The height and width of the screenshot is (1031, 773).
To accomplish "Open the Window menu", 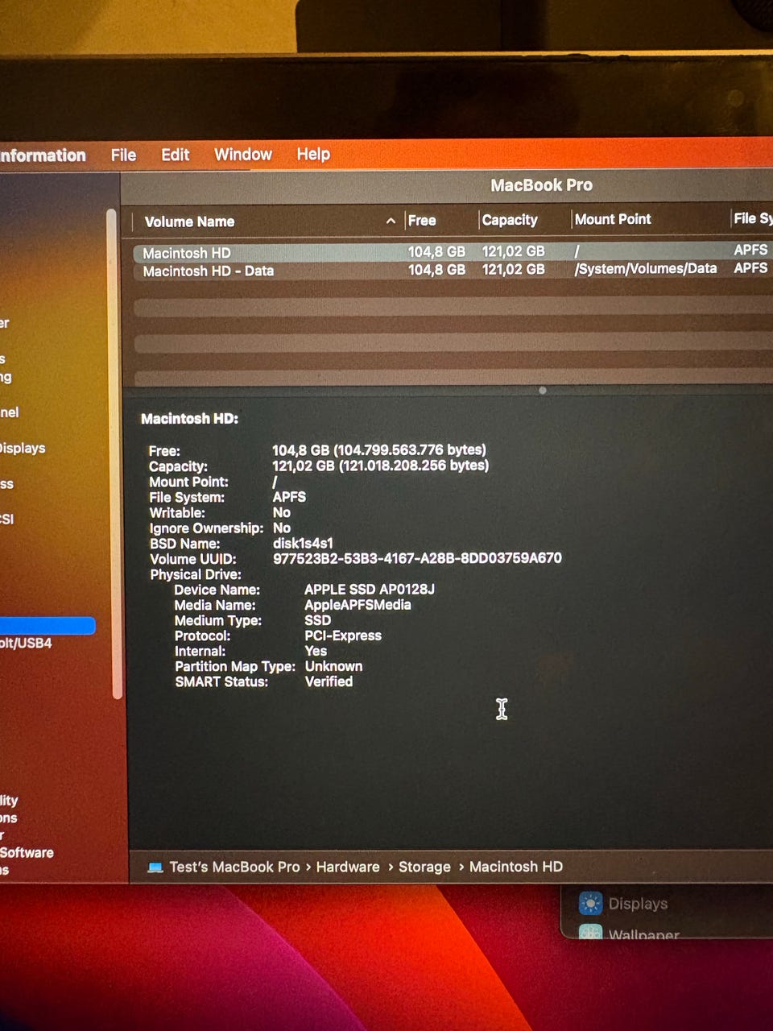I will 243,155.
